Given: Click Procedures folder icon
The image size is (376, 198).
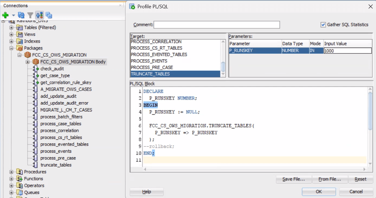Looking at the screenshot, I should click(19, 172).
